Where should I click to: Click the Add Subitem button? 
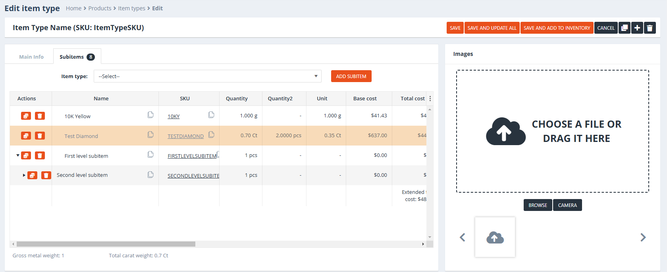351,76
